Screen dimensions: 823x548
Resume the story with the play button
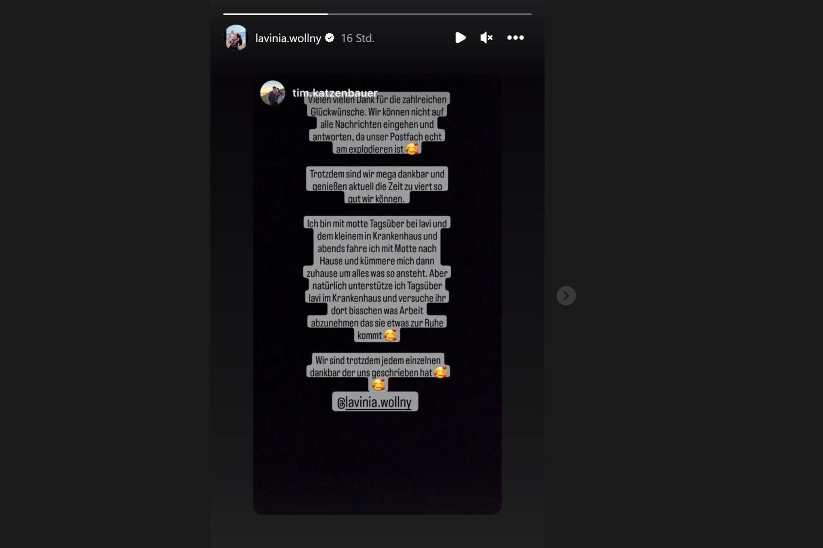tap(461, 38)
